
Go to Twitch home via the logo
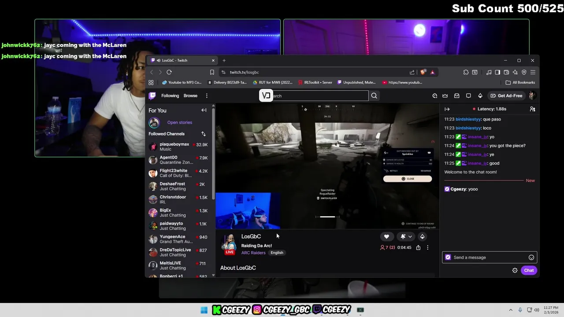[x=152, y=96]
